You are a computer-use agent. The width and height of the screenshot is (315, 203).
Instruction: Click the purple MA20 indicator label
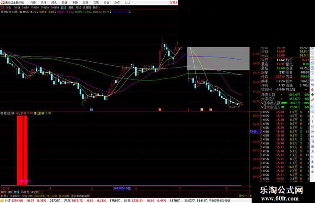(65, 12)
